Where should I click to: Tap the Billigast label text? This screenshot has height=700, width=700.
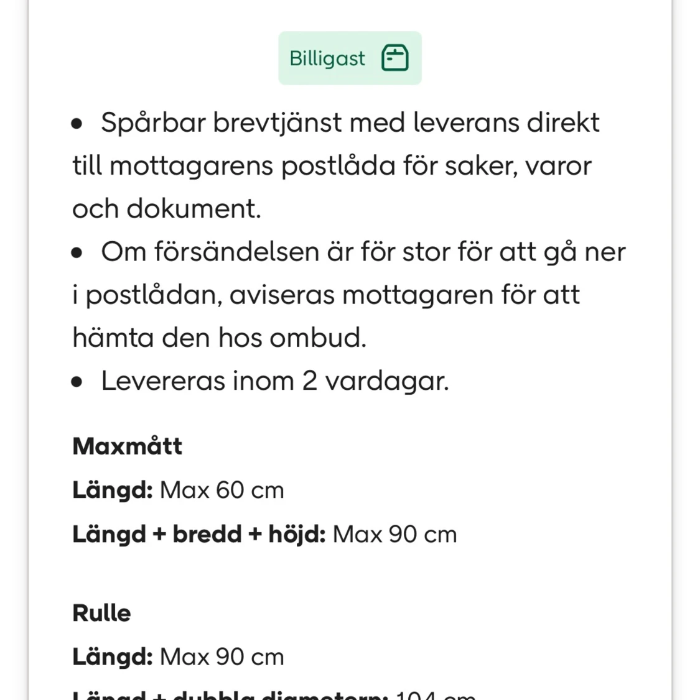point(327,58)
